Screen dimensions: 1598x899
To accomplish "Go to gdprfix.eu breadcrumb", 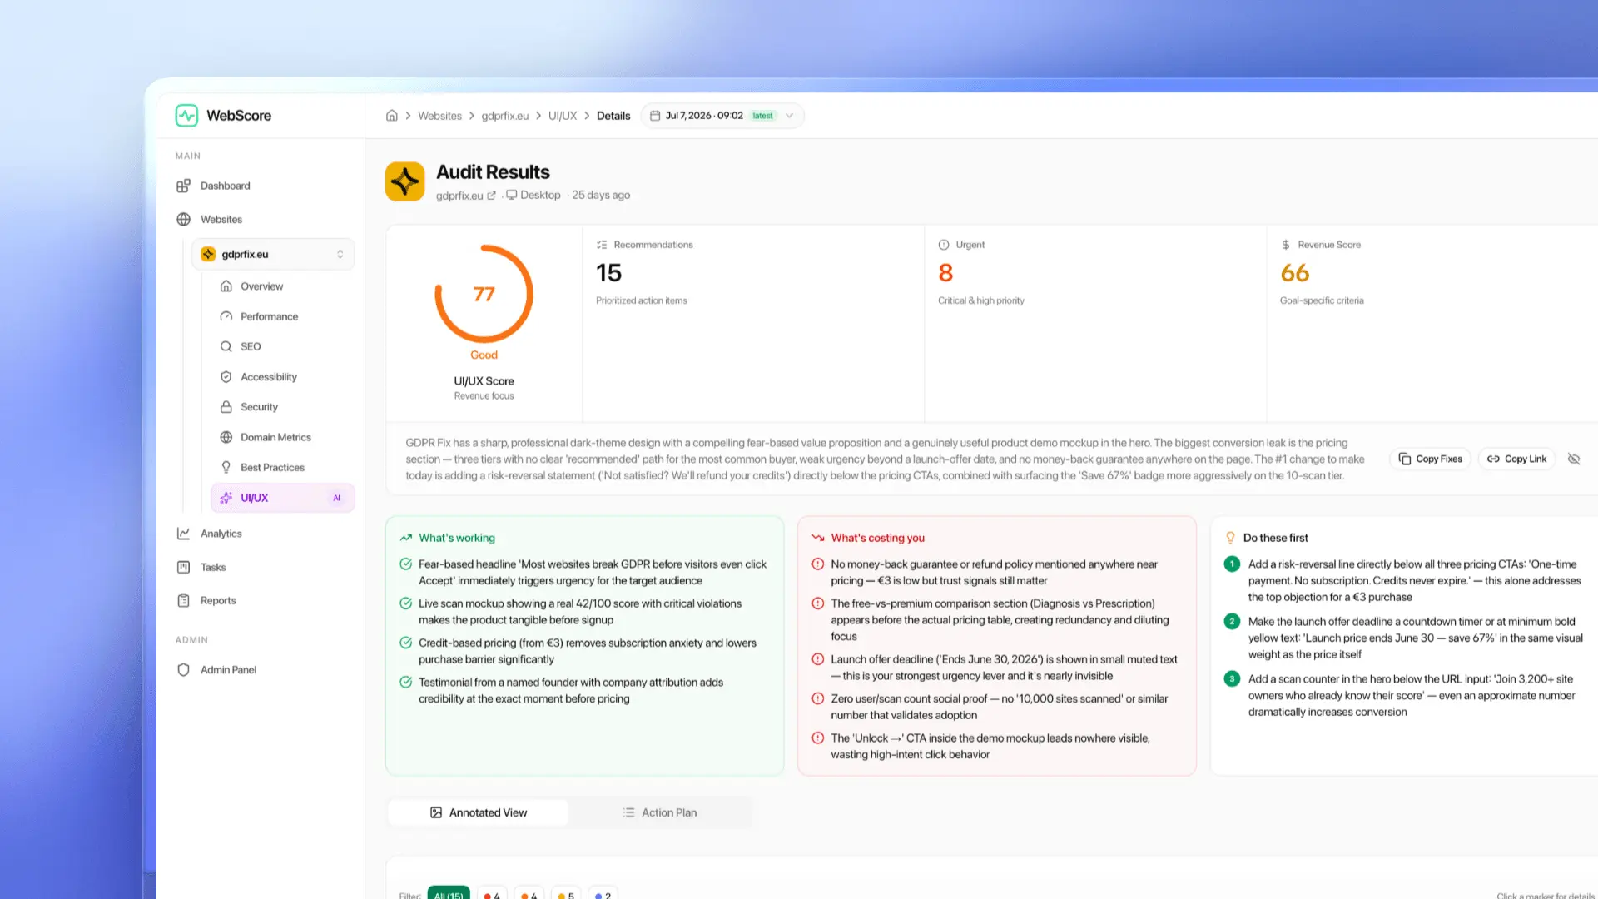I will [504, 116].
